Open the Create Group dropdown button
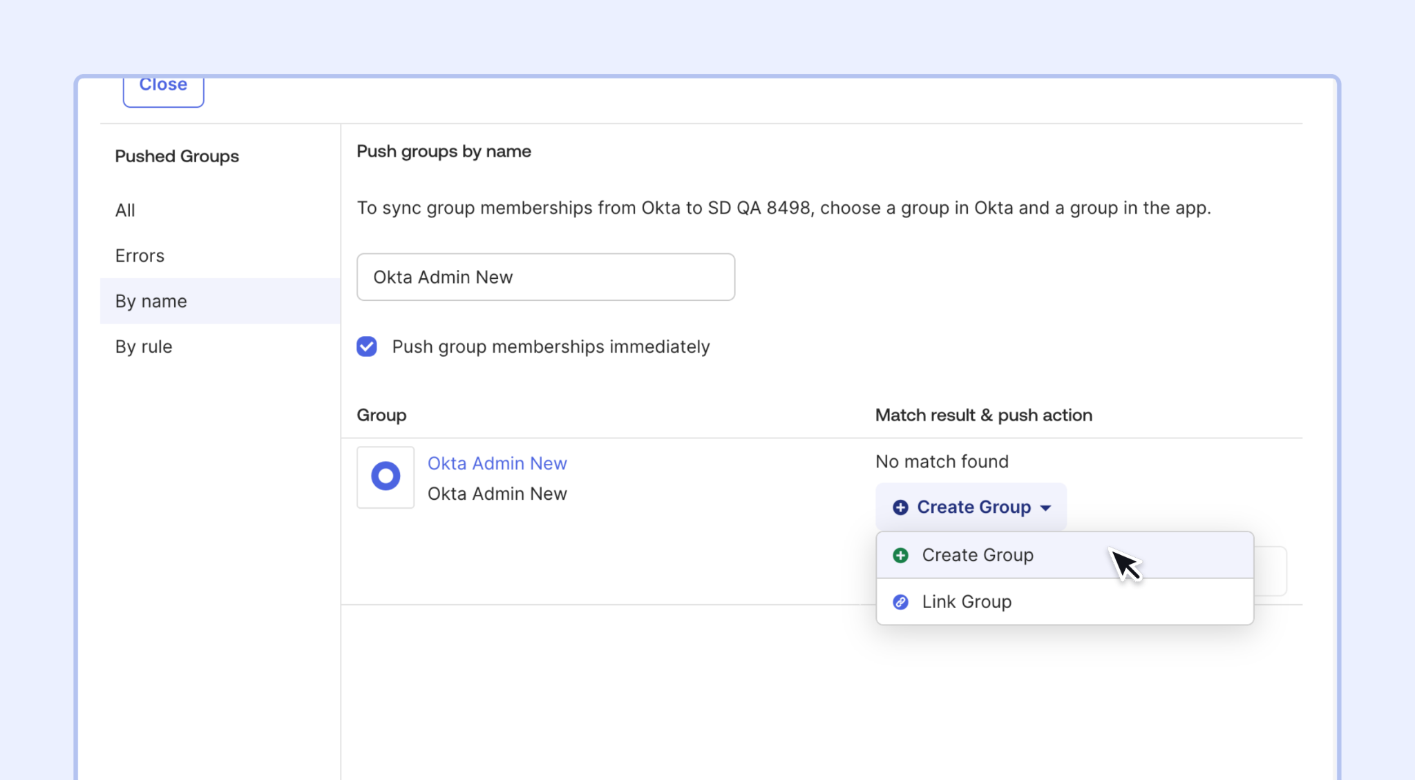 point(971,507)
